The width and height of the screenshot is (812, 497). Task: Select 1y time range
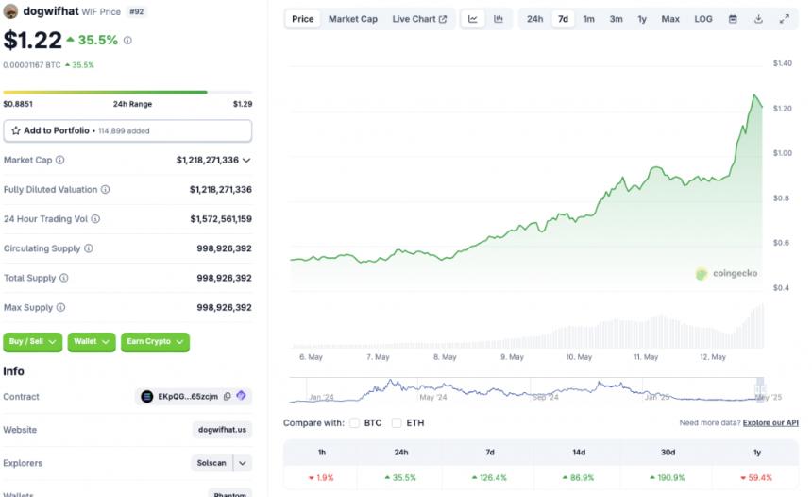pyautogui.click(x=642, y=19)
